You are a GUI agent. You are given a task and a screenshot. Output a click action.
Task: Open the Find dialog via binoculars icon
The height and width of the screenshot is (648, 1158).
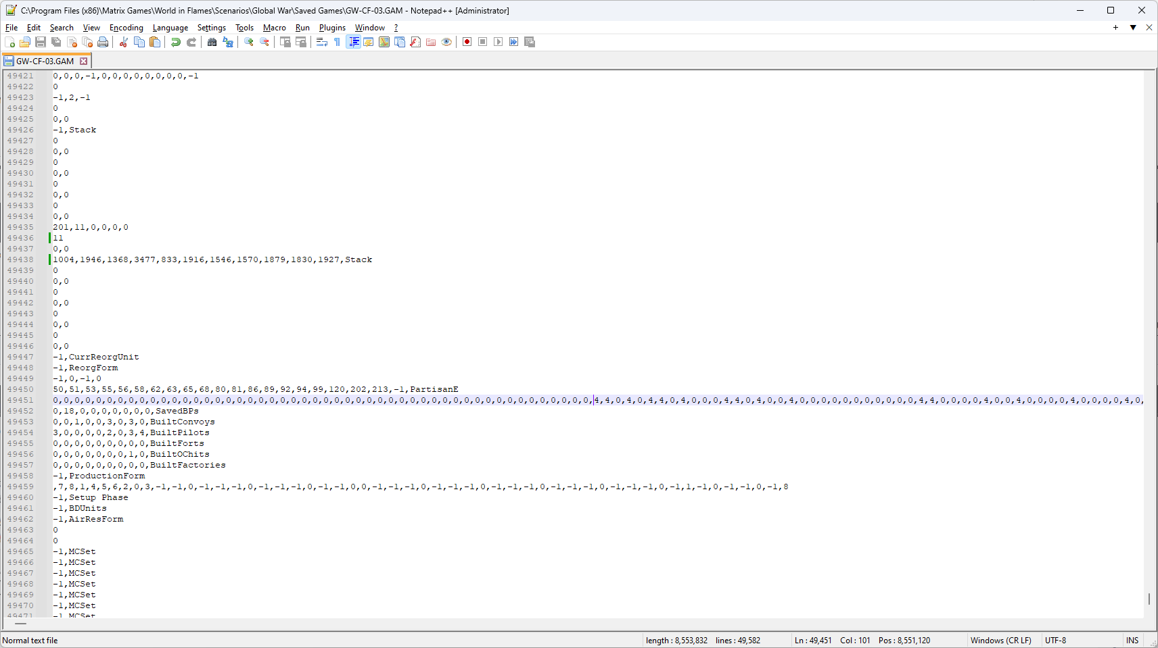click(212, 42)
